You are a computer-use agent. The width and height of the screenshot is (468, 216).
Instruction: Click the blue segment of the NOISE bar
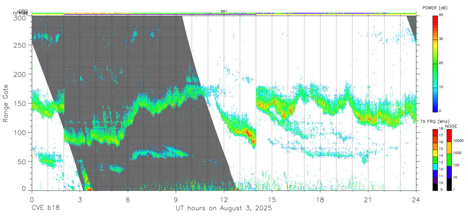point(449,172)
